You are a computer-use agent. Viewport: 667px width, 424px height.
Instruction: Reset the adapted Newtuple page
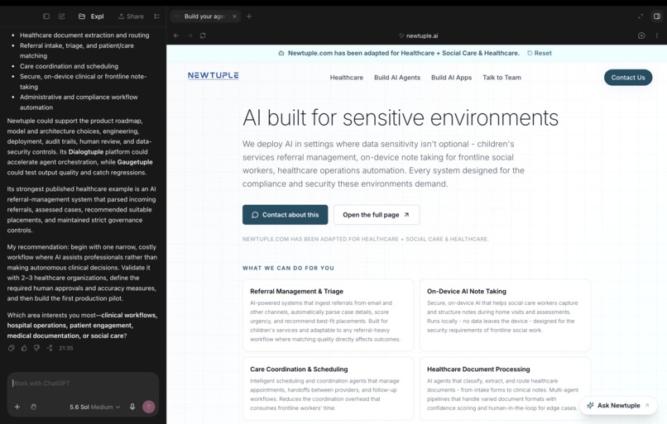[540, 53]
